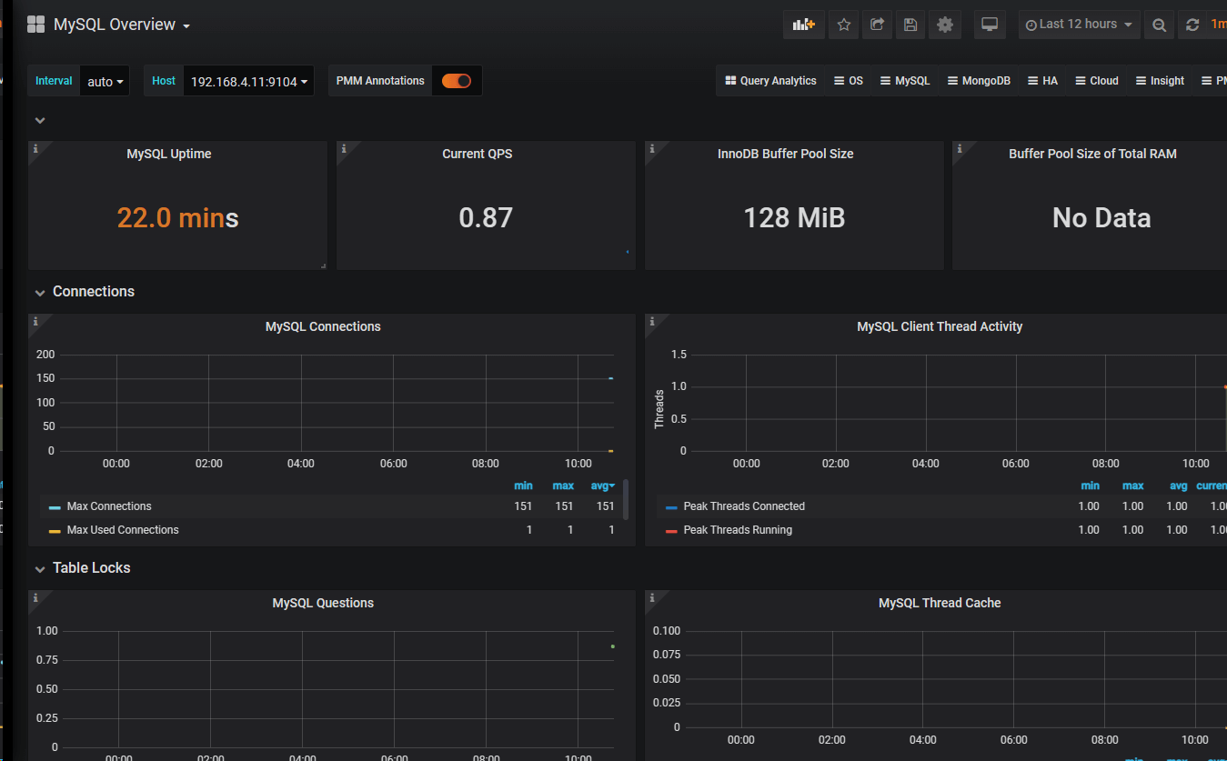The width and height of the screenshot is (1227, 761).
Task: Toggle the Max Used Connections series in legend
Action: (123, 530)
